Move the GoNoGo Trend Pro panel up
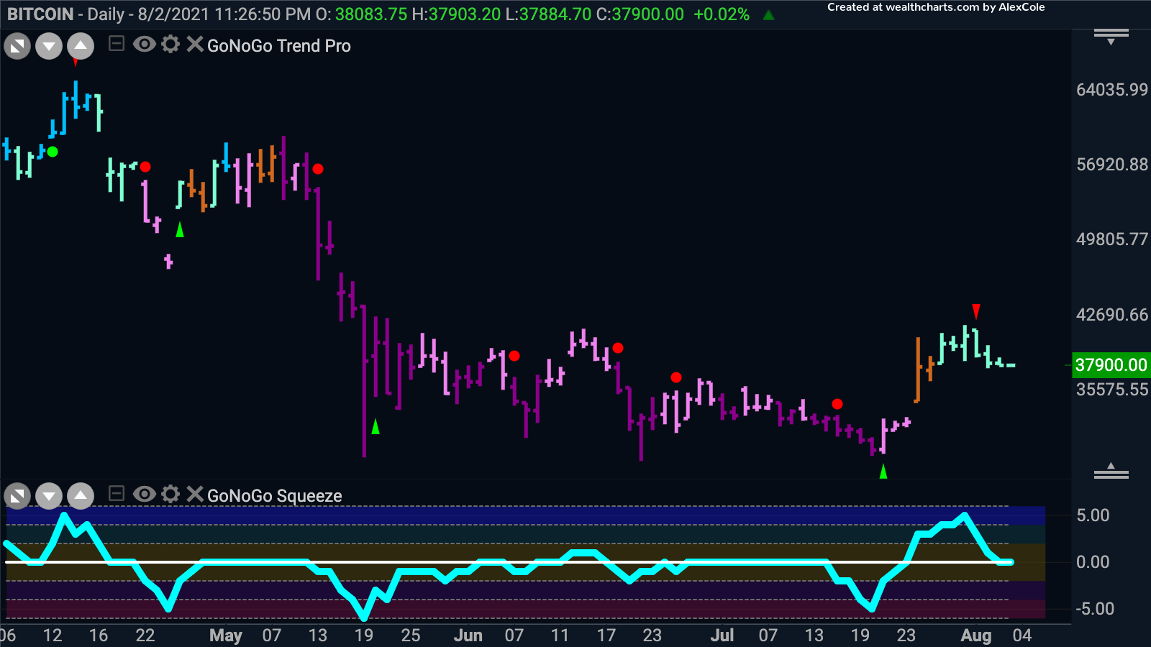The image size is (1151, 647). [x=81, y=47]
